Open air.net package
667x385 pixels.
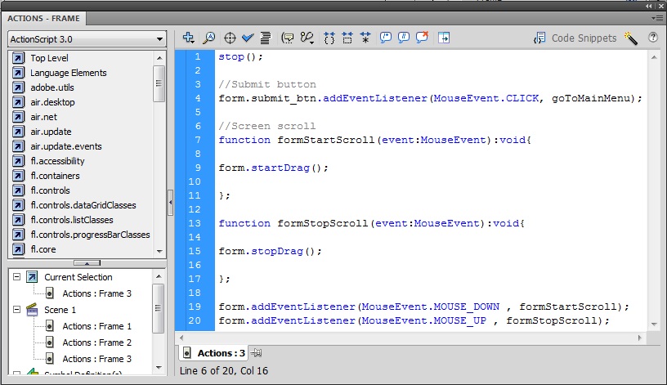coord(44,117)
